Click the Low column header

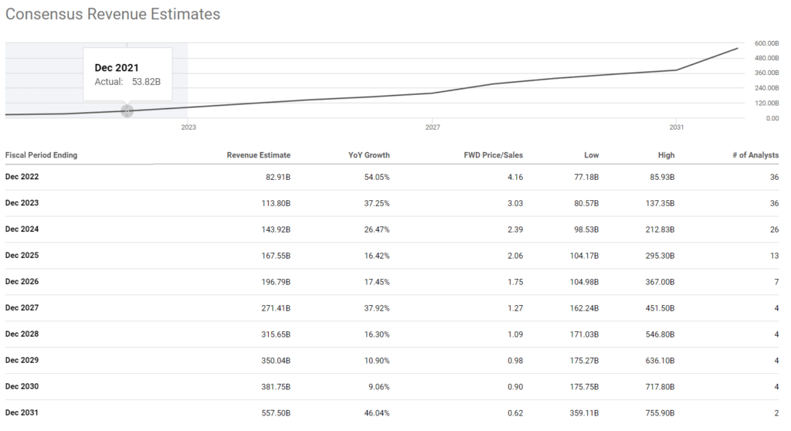[591, 155]
